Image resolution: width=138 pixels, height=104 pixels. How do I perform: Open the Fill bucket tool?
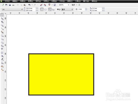coord(2,66)
